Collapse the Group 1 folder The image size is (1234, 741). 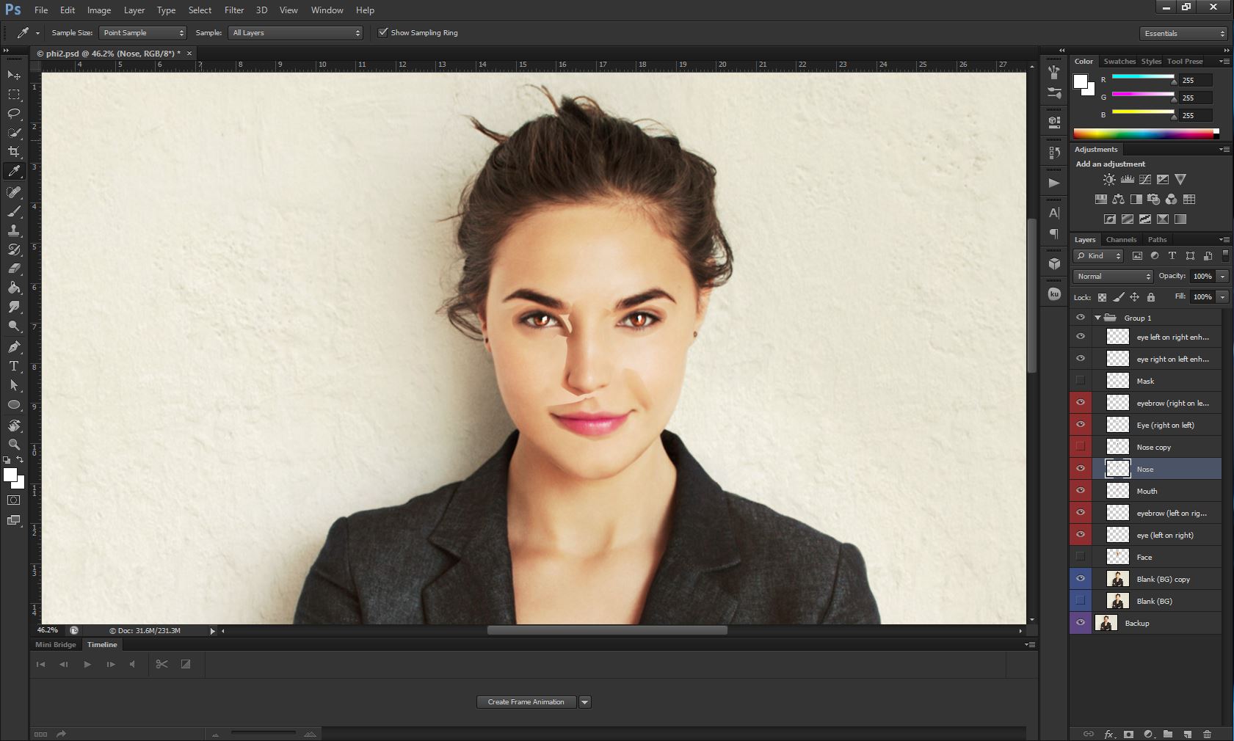tap(1097, 318)
